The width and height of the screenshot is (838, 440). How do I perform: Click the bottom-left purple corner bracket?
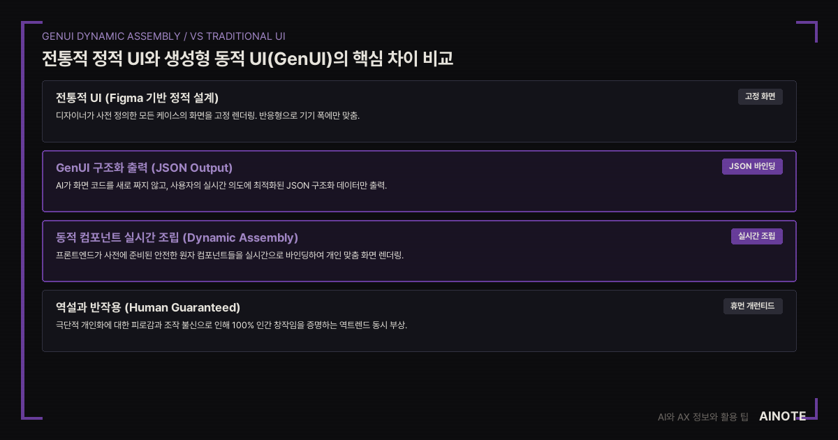pyautogui.click(x=31, y=409)
